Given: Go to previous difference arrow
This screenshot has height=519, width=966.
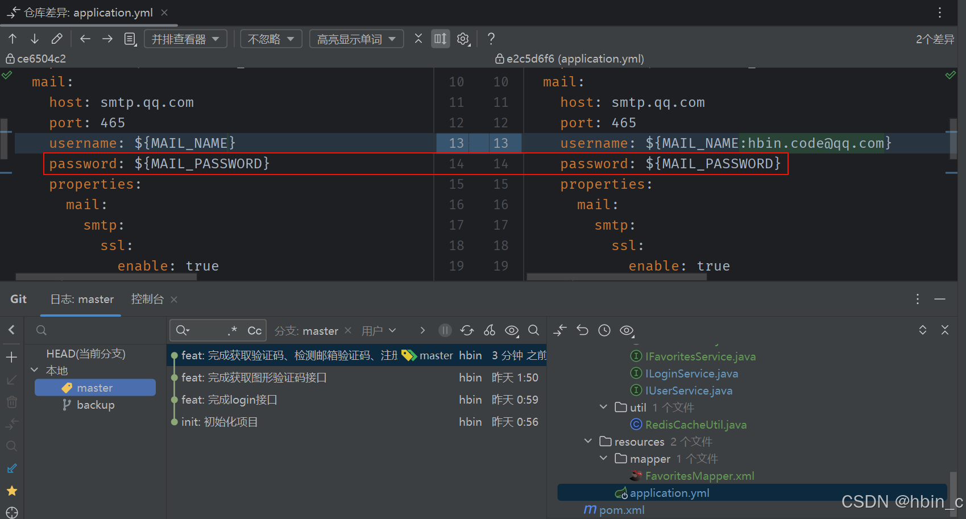Looking at the screenshot, I should 13,39.
